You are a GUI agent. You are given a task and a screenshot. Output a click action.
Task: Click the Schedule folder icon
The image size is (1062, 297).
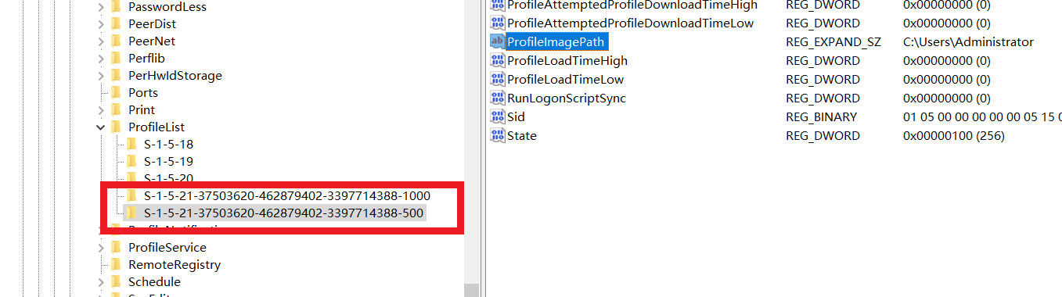click(x=117, y=281)
